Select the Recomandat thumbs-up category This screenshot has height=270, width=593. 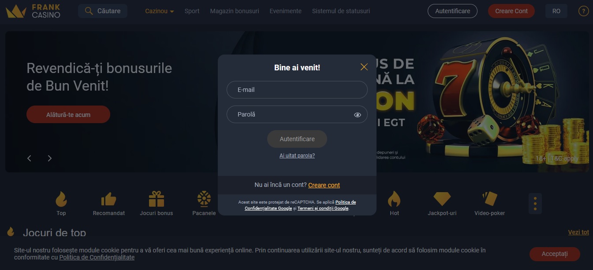(108, 199)
